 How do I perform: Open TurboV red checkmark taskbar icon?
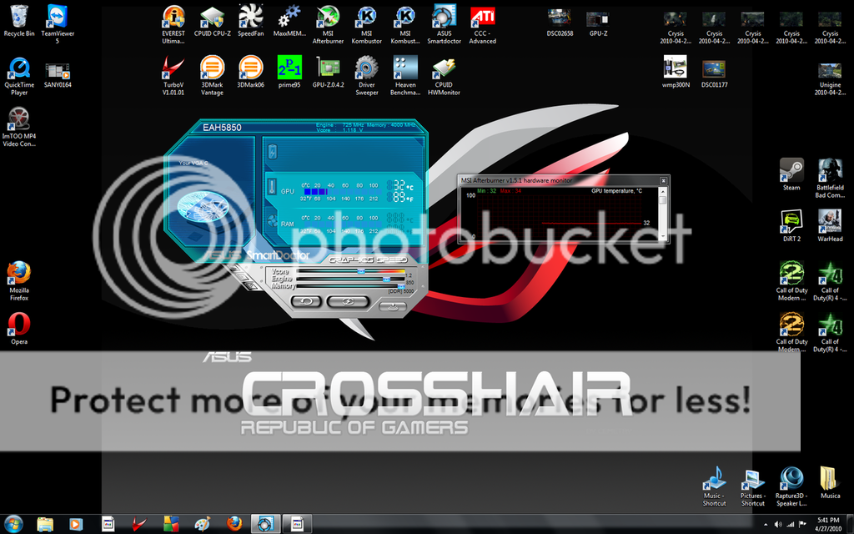(x=139, y=524)
